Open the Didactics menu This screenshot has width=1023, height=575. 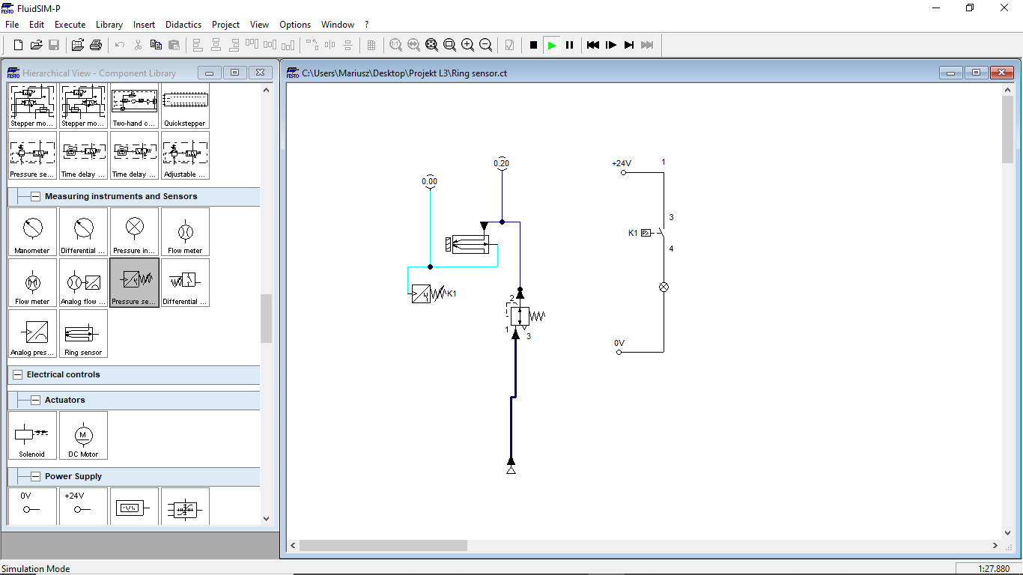click(183, 25)
